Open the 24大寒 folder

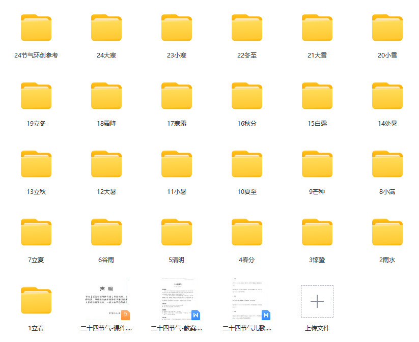point(106,28)
